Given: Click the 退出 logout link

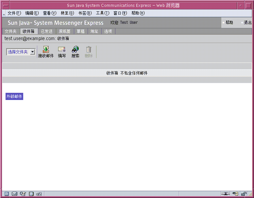Looking at the screenshot, I should coord(248,22).
